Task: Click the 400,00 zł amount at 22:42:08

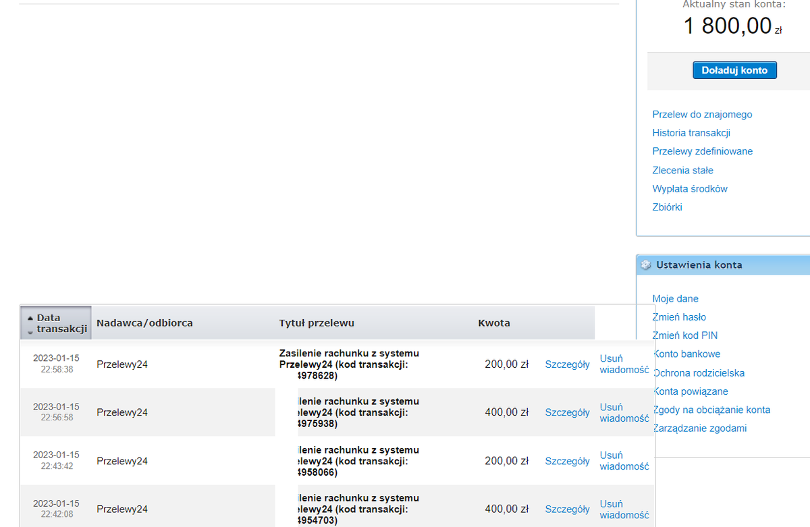Action: [x=506, y=509]
